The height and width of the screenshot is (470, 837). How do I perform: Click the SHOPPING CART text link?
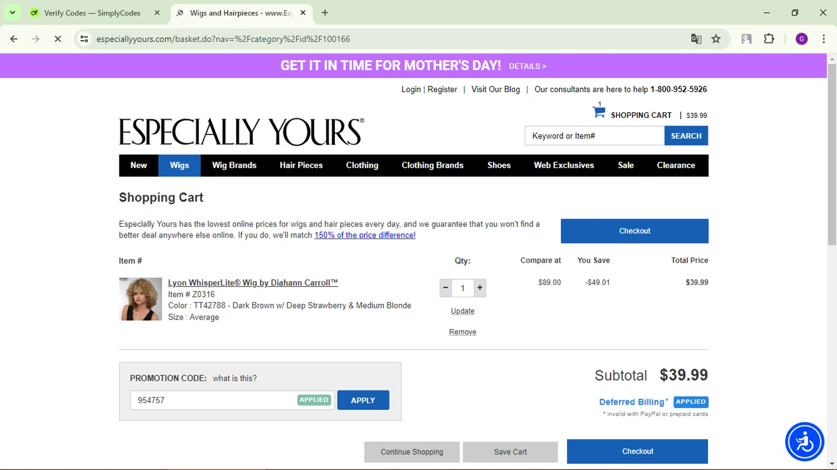(641, 115)
